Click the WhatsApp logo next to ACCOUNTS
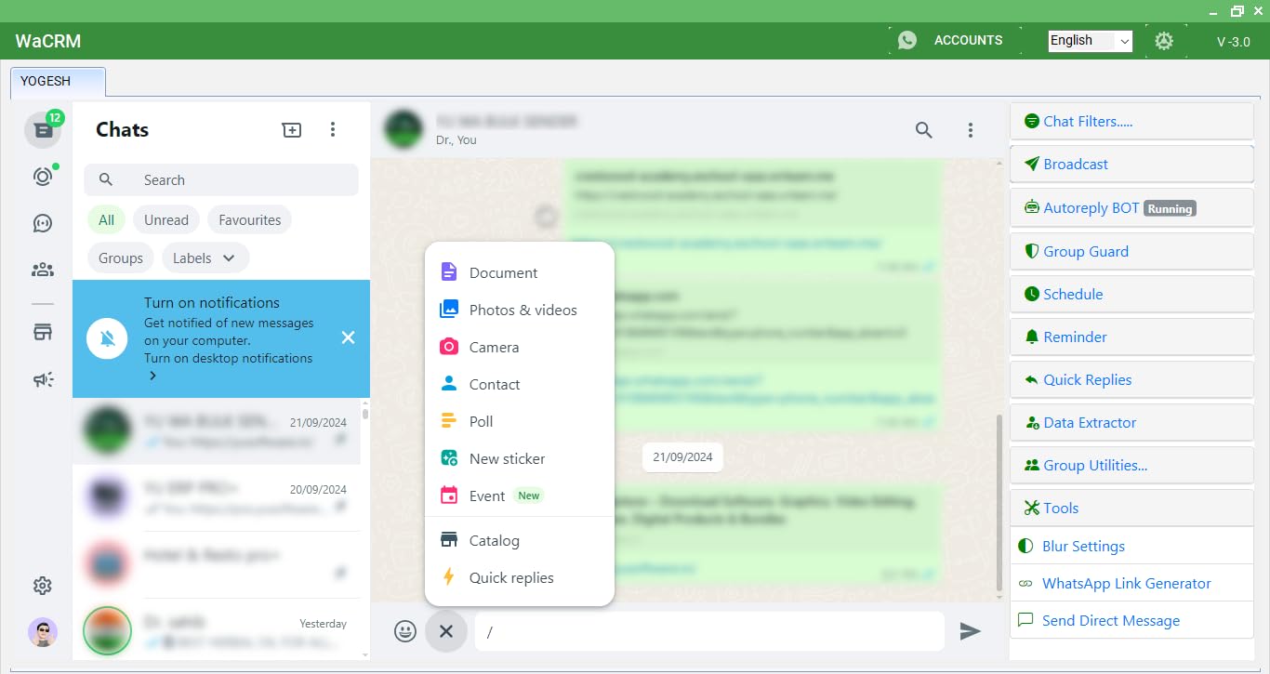 [907, 40]
